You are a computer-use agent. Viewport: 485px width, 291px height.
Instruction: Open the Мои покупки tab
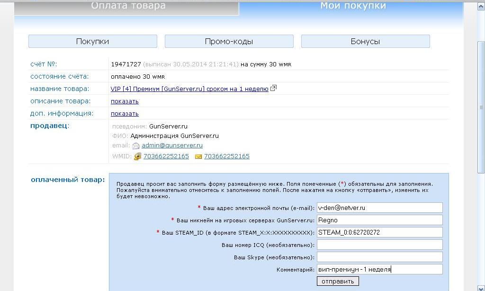click(x=353, y=7)
